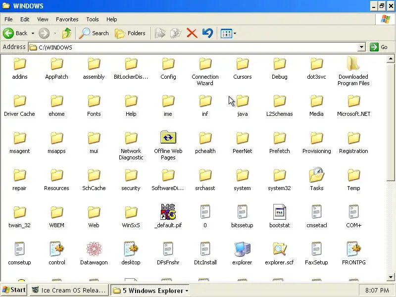The image size is (396, 297).
Task: Click the blue Undo arrow icon
Action: (207, 33)
